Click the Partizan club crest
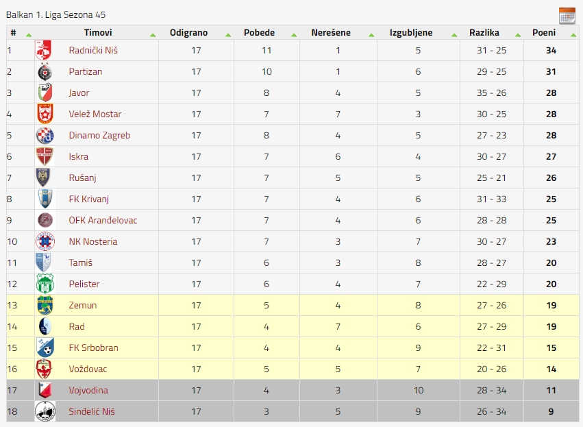 (x=45, y=71)
